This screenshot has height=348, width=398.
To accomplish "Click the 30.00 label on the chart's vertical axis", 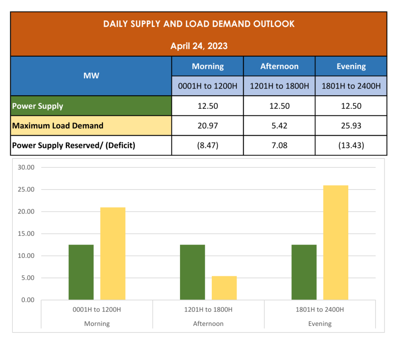I will click(x=26, y=167).
